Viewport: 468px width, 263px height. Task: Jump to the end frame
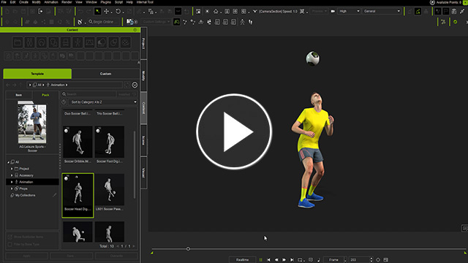coord(292,260)
